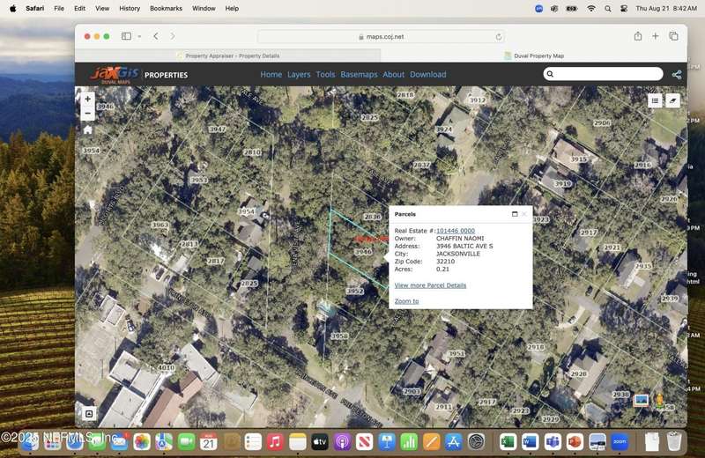705x458 pixels.
Task: Open the basemap imagery icon bottom-right
Action: point(641,400)
